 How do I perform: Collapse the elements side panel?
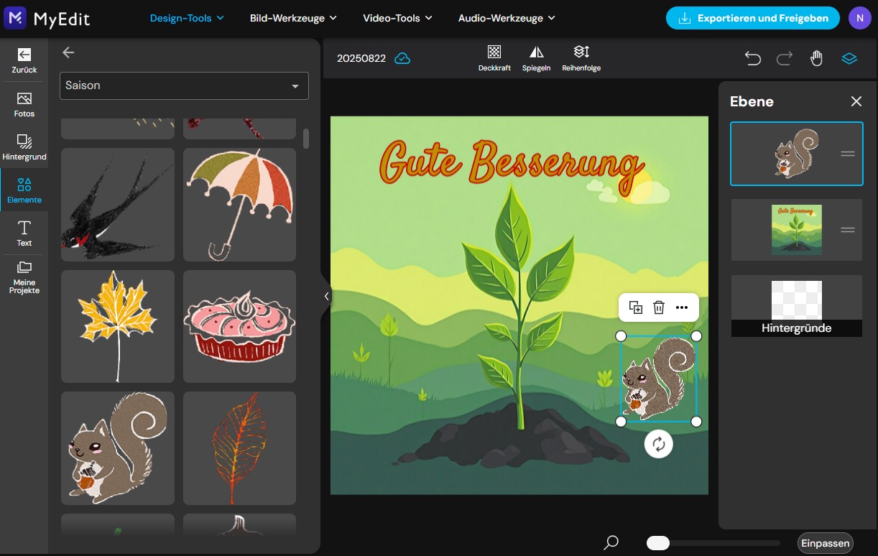pyautogui.click(x=326, y=296)
